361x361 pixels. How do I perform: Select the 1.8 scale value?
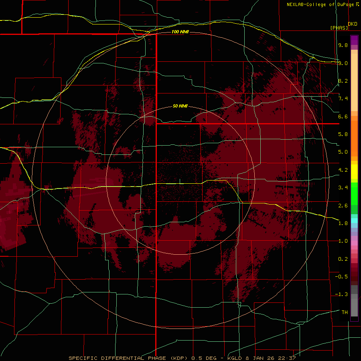click(x=343, y=223)
